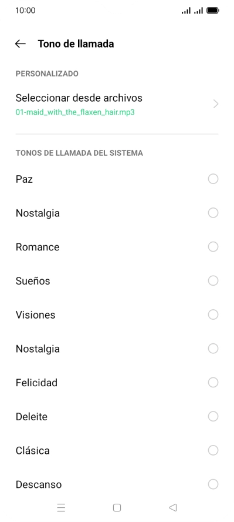Tap the Tono de llamada title
The image size is (234, 522).
76,43
